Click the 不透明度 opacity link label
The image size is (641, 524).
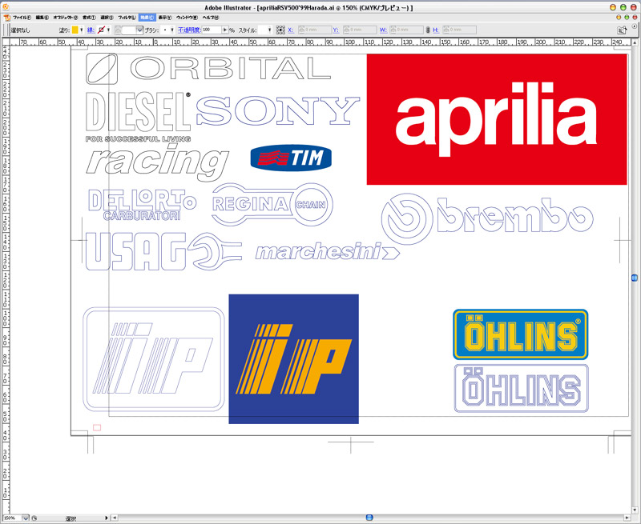189,30
